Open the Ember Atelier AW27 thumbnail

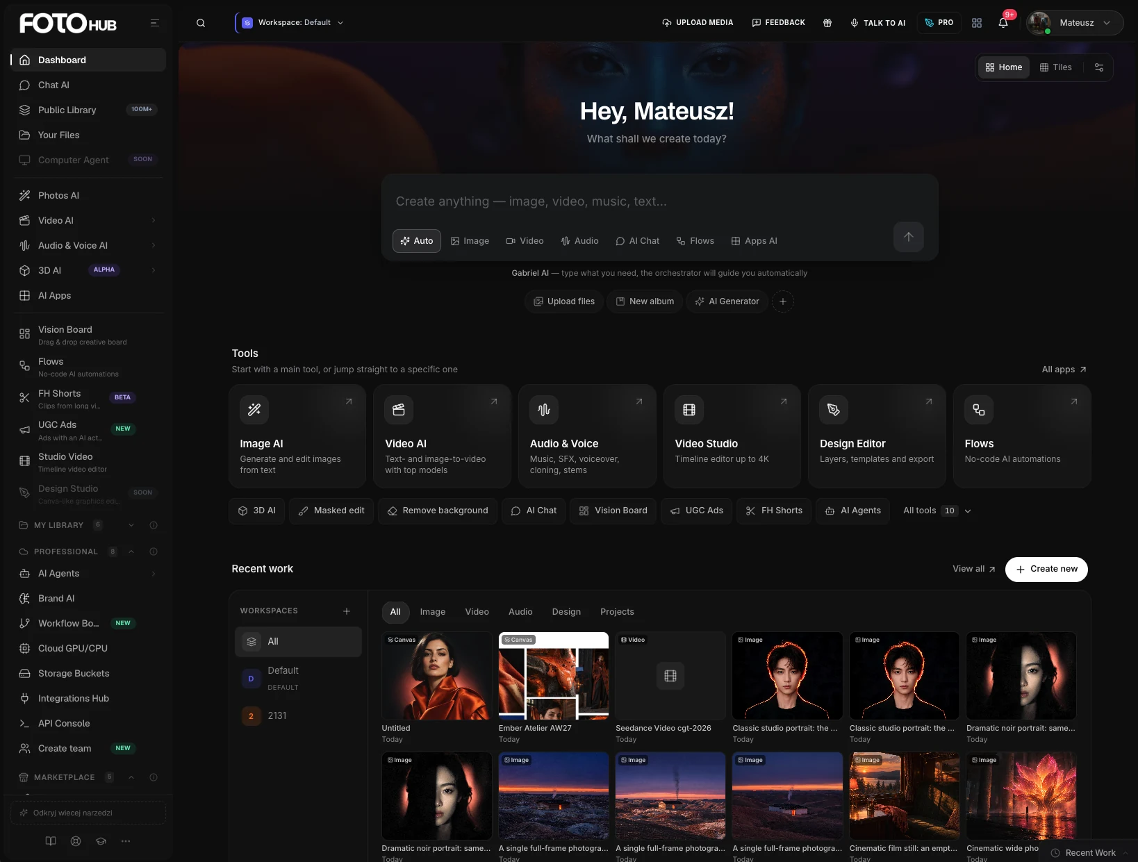pos(554,676)
